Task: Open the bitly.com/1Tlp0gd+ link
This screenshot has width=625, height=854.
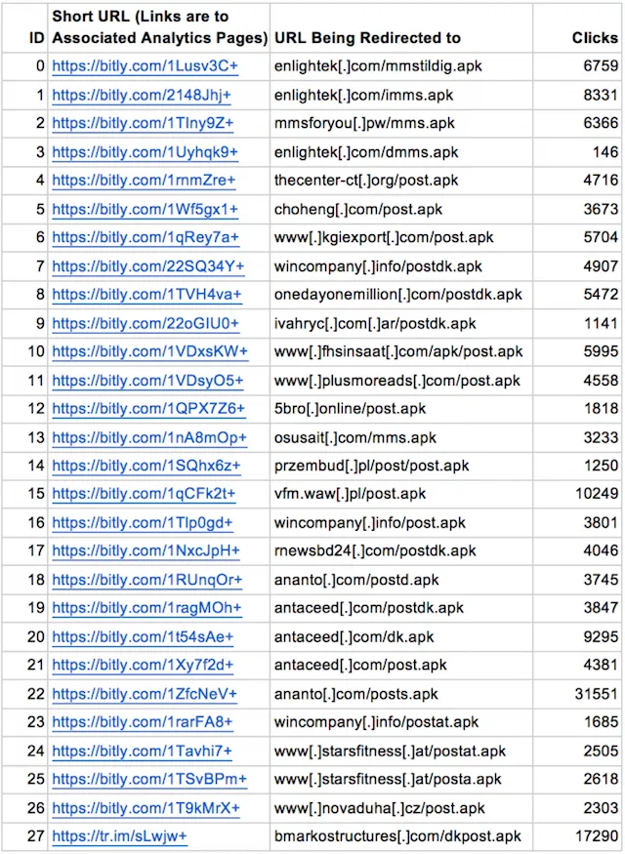Action: (x=143, y=523)
